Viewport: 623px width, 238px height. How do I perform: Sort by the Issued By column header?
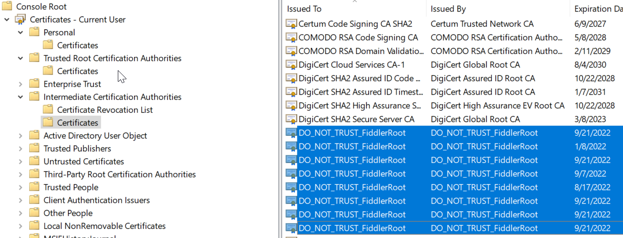tap(448, 9)
